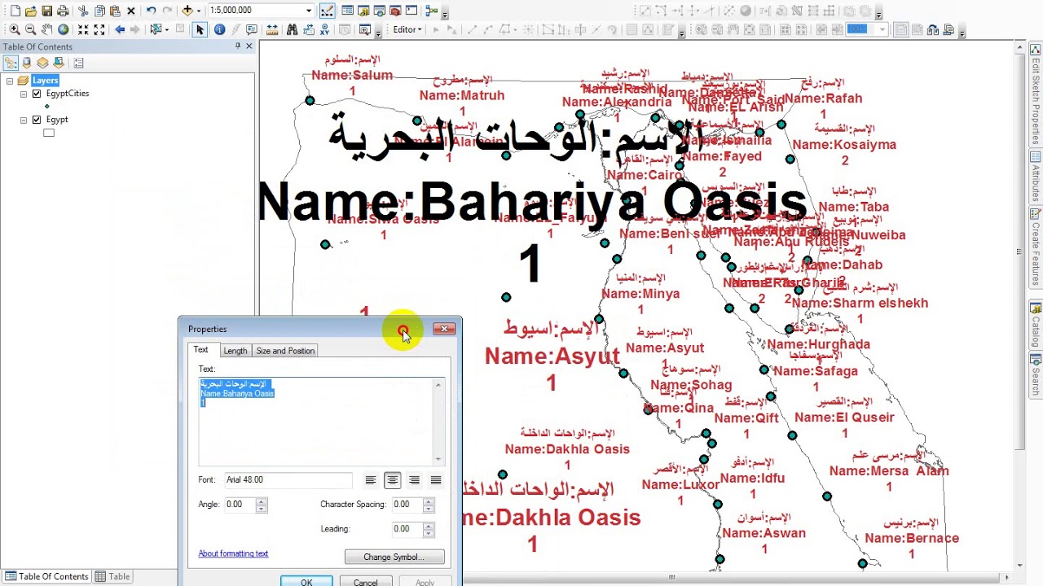Switch to the Text tab in Properties
Screen dimensions: 1043x586
200,350
